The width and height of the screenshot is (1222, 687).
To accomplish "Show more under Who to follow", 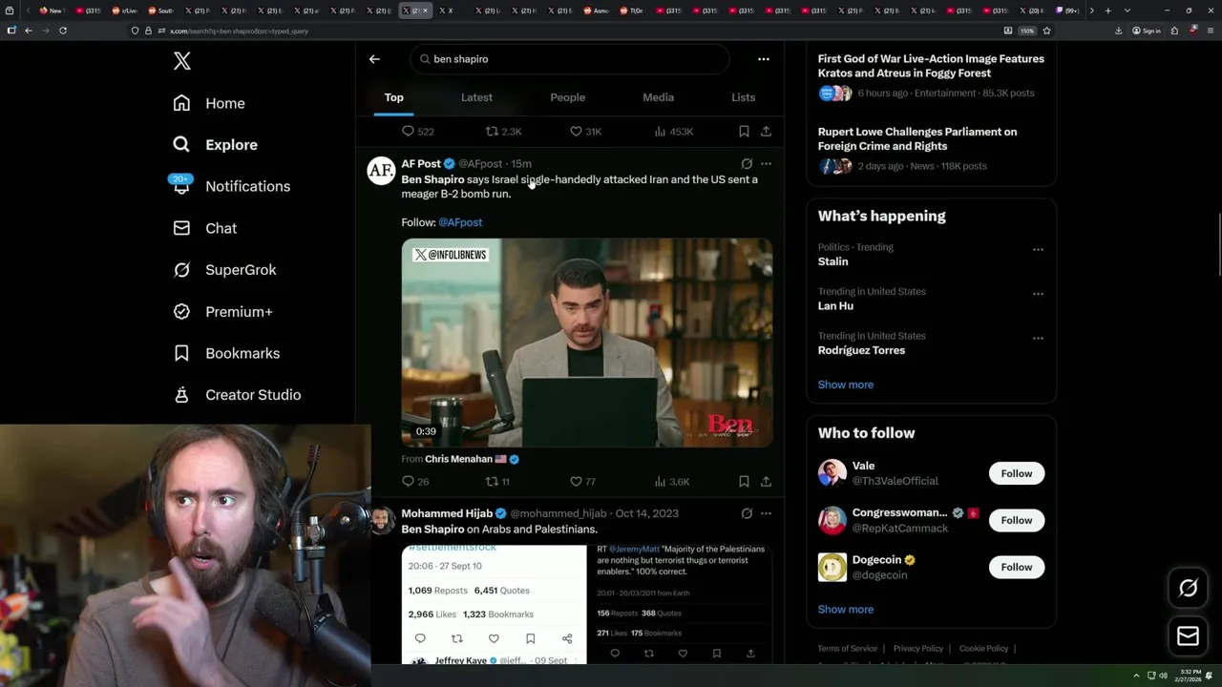I will coord(846,609).
